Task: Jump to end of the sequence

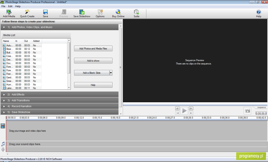Action: [191, 113]
